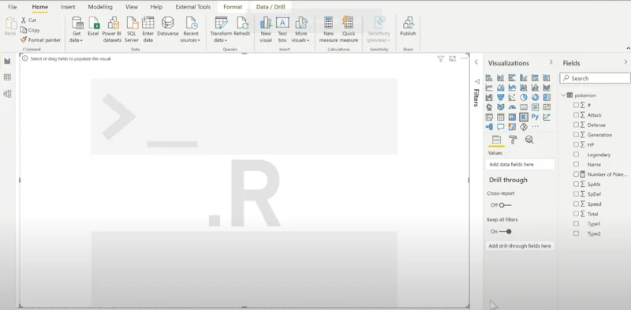This screenshot has height=310, width=631.
Task: Open the Analytics magnifier pane
Action: click(x=529, y=140)
